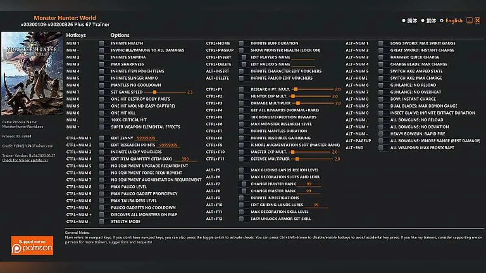Viewport: 486px width, 273px height.
Task: Minimize the trainer window
Action: [469, 21]
